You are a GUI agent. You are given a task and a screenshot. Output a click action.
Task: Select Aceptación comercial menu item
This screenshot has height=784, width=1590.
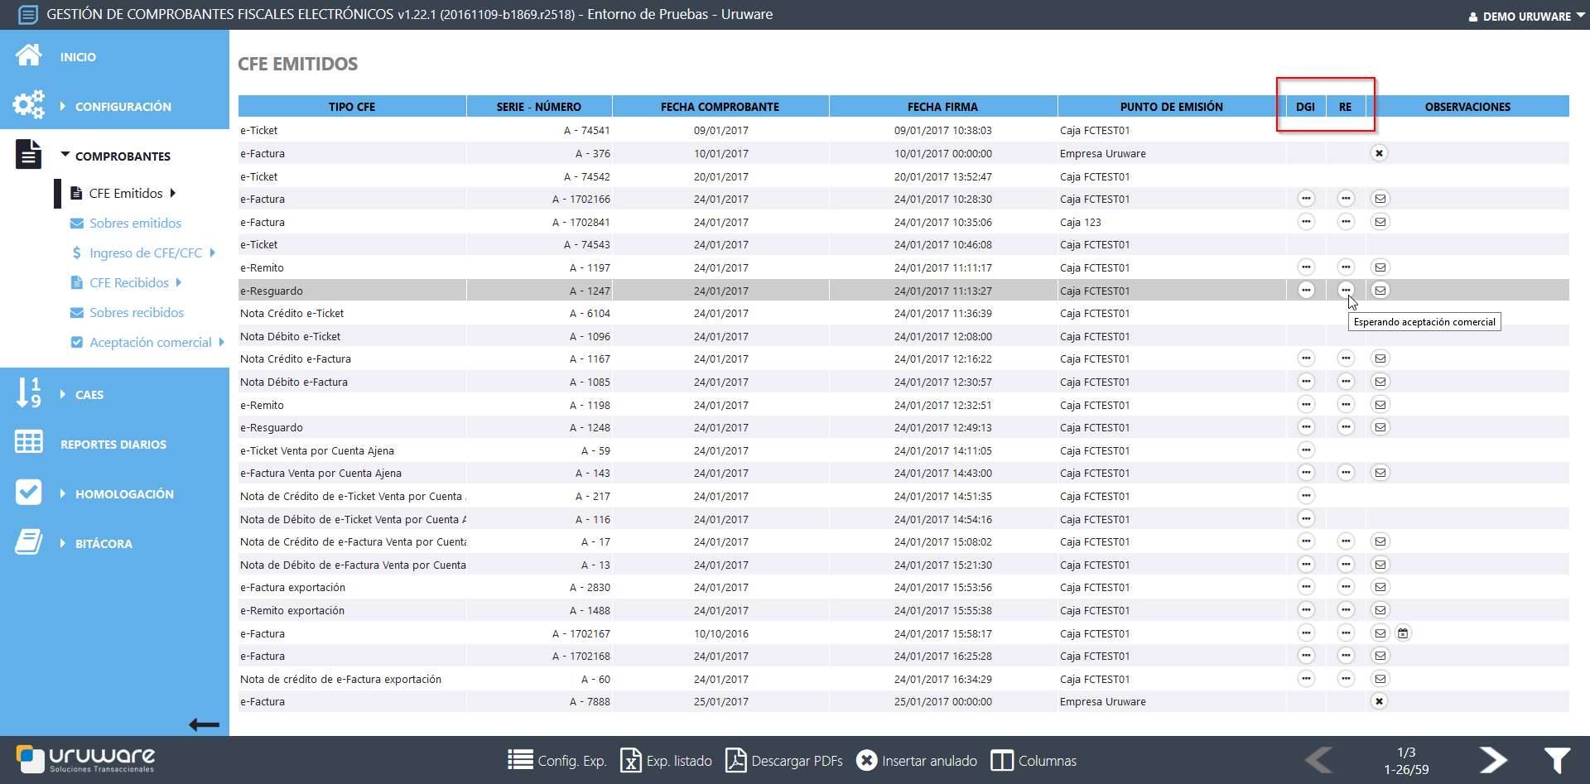click(150, 343)
